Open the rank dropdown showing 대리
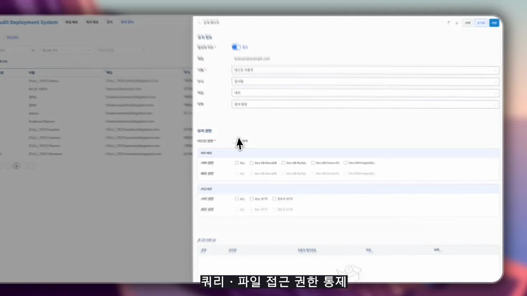This screenshot has width=527, height=296. [x=365, y=93]
